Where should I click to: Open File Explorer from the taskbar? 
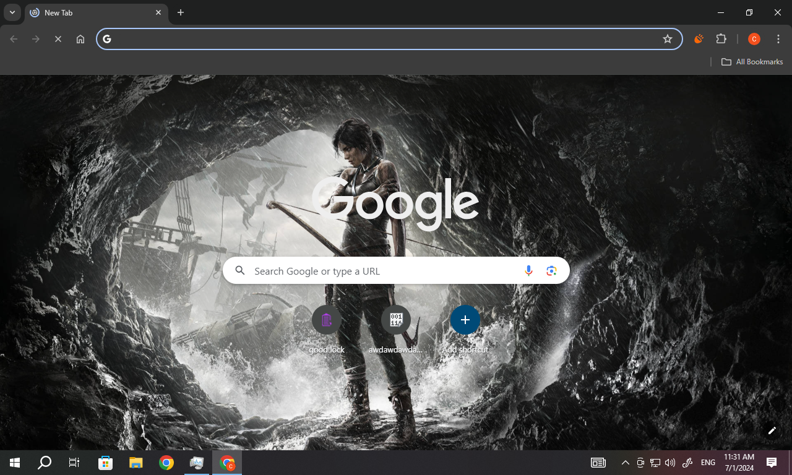[136, 463]
